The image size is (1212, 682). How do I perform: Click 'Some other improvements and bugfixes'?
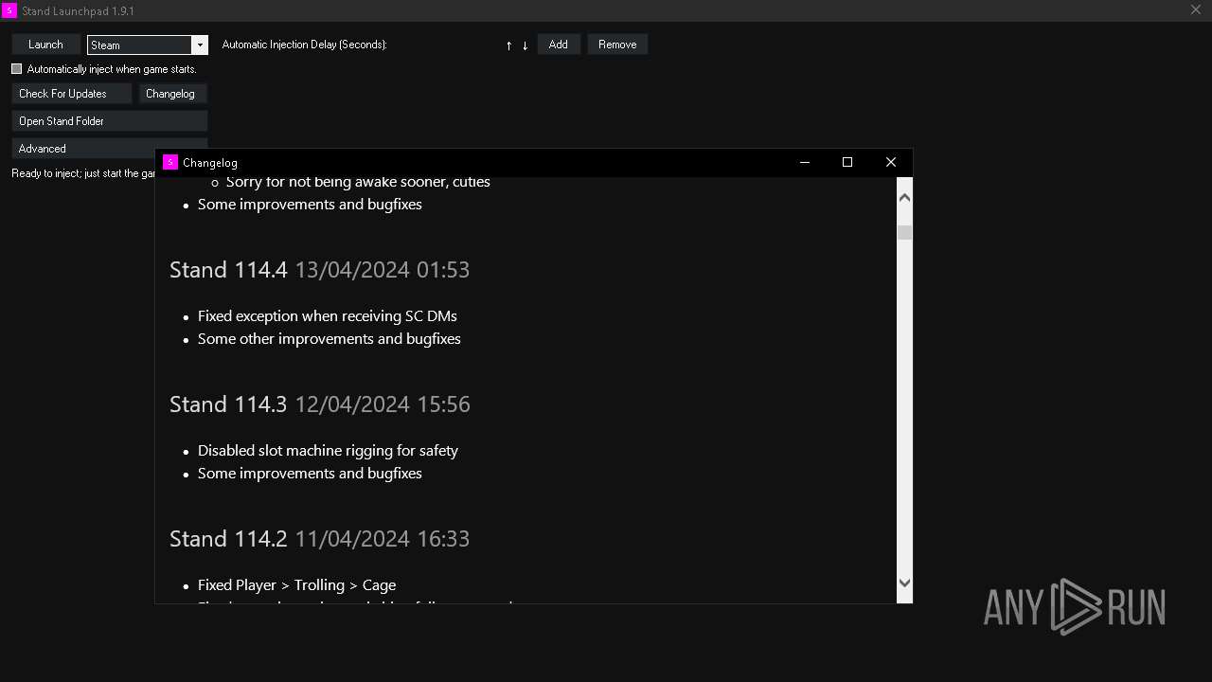[x=330, y=339]
